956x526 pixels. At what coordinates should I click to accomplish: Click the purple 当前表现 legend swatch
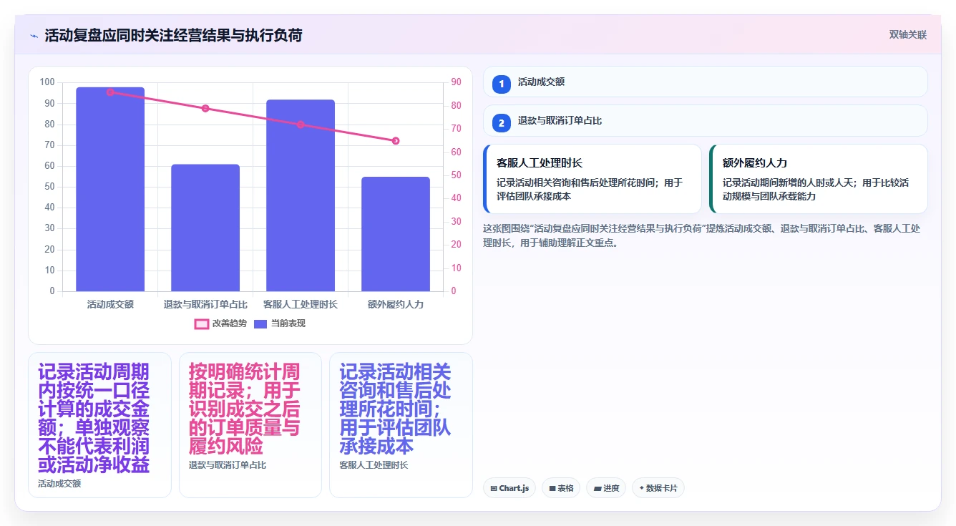tap(261, 324)
